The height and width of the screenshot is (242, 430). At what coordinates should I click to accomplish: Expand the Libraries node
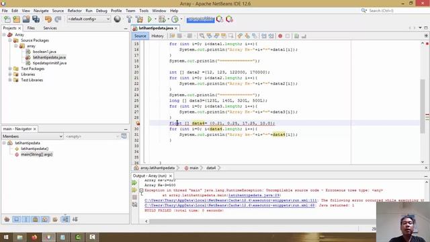pyautogui.click(x=10, y=75)
